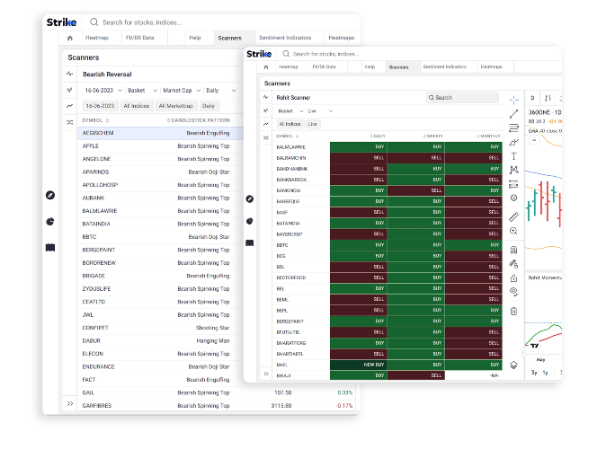Select the ruler measure tool
This screenshot has height=449, width=606.
pyautogui.click(x=513, y=216)
